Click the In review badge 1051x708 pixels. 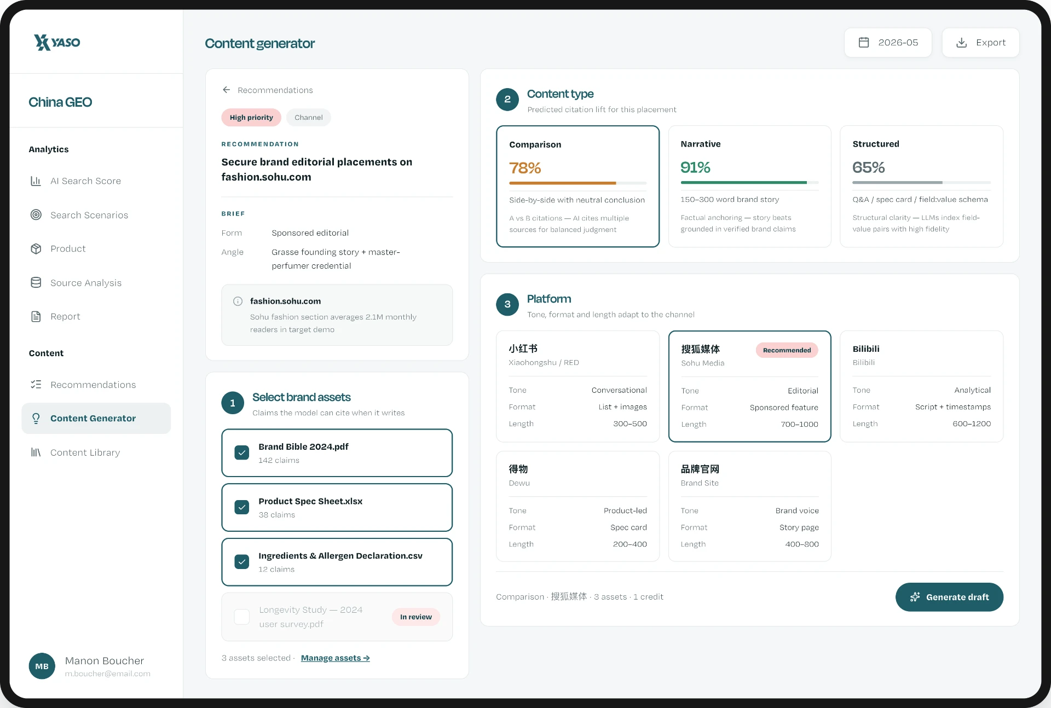416,617
